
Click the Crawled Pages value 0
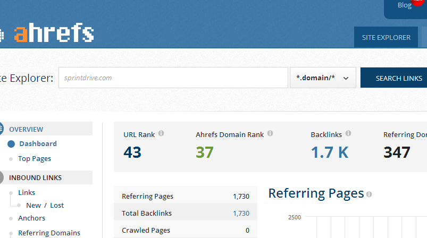tap(247, 231)
